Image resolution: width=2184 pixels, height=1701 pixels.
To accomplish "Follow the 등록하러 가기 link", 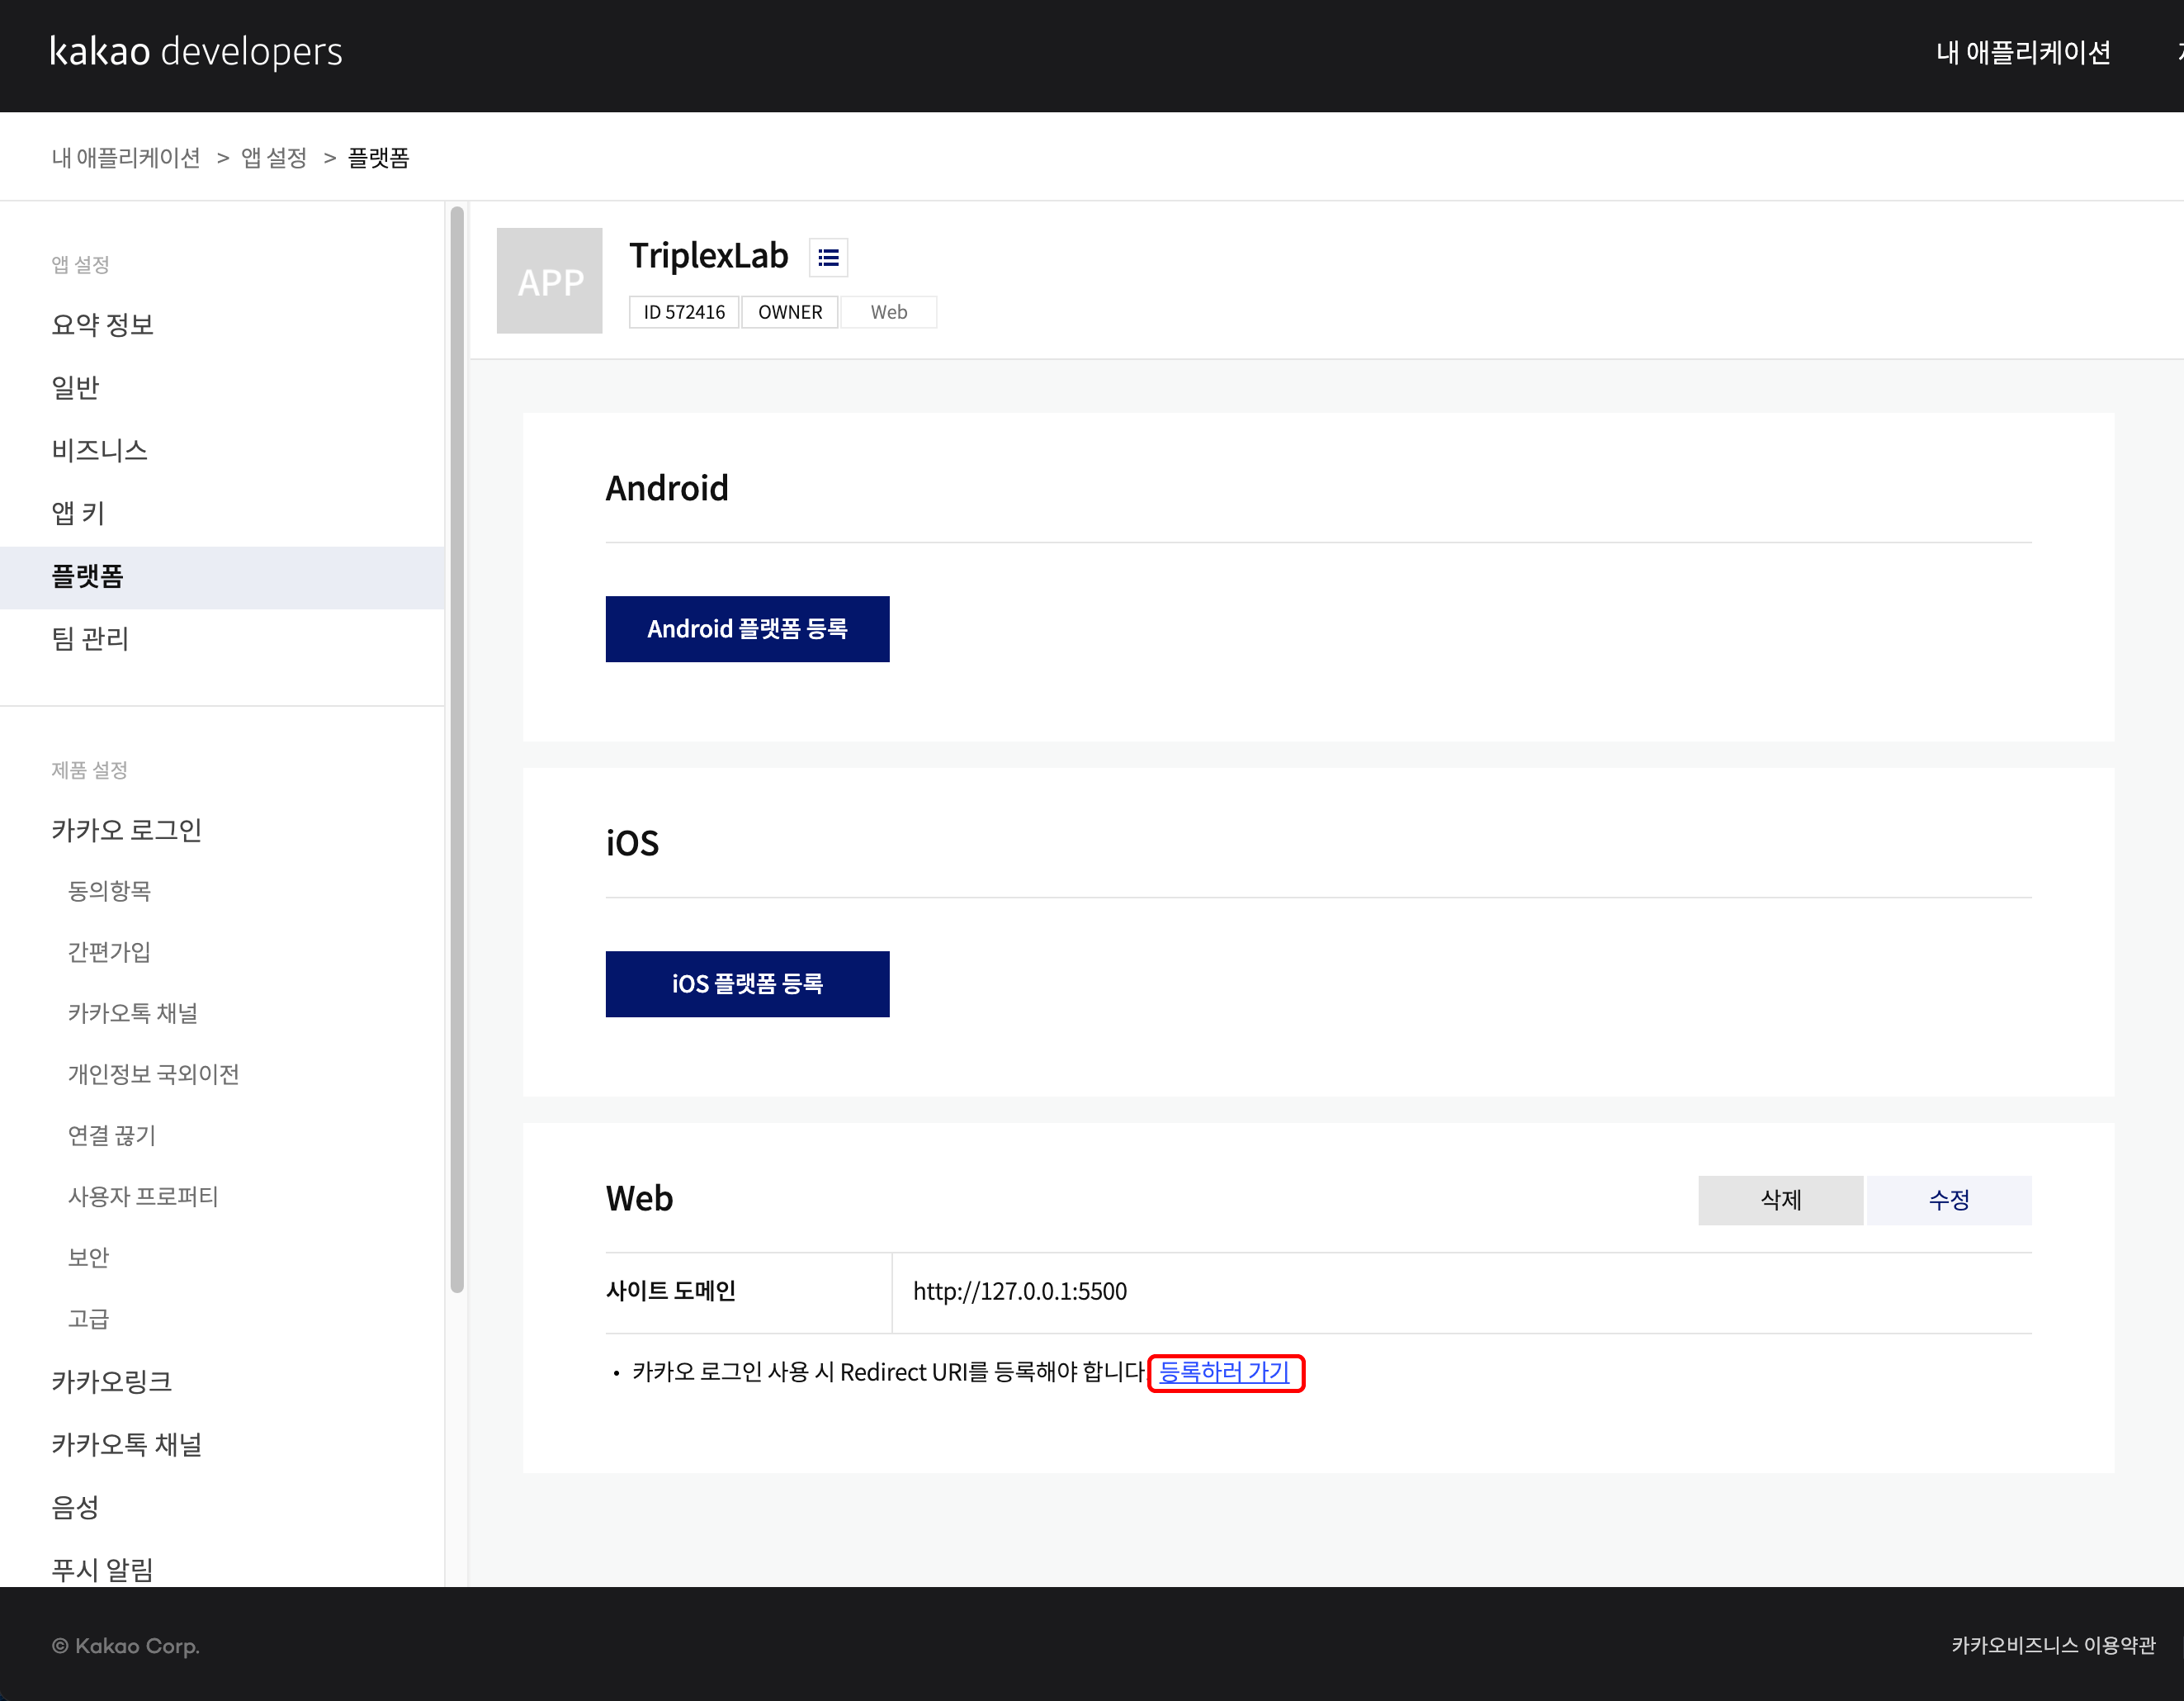I will 1224,1372.
